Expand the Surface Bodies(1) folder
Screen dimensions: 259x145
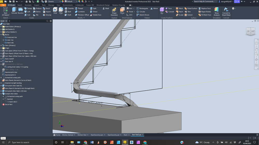click(1, 32)
